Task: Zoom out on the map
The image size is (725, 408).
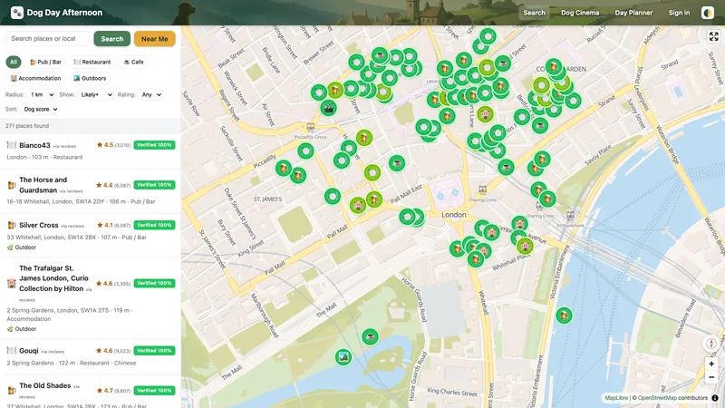Action: point(711,377)
